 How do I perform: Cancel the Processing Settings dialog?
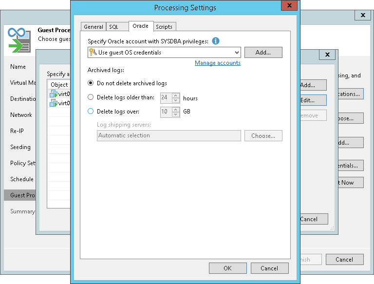269,268
